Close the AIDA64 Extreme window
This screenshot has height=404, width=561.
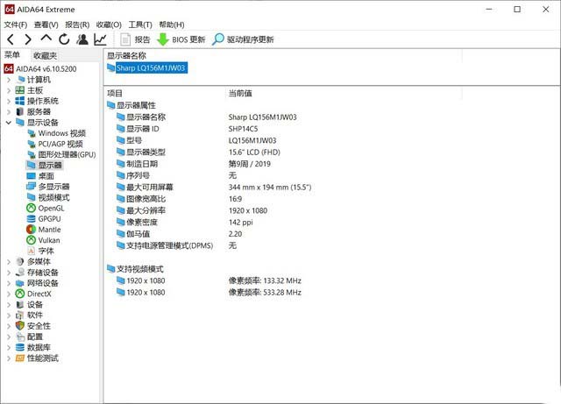click(545, 10)
